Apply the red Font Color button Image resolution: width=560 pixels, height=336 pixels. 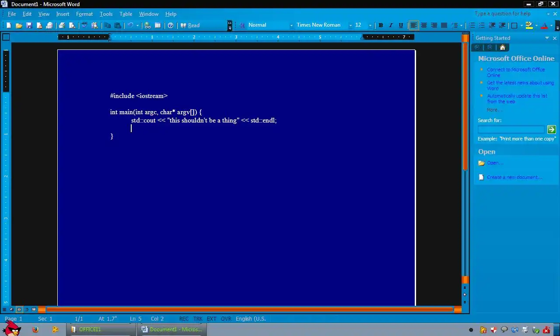(x=544, y=25)
